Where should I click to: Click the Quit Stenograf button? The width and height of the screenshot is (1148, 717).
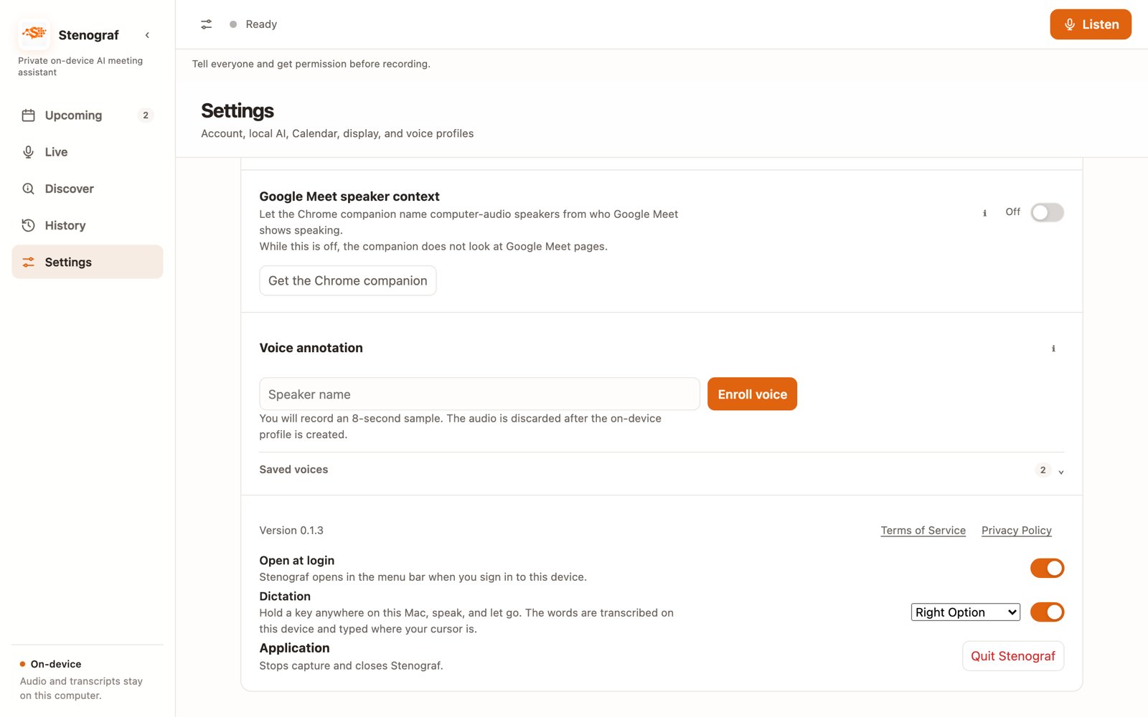pos(1012,656)
